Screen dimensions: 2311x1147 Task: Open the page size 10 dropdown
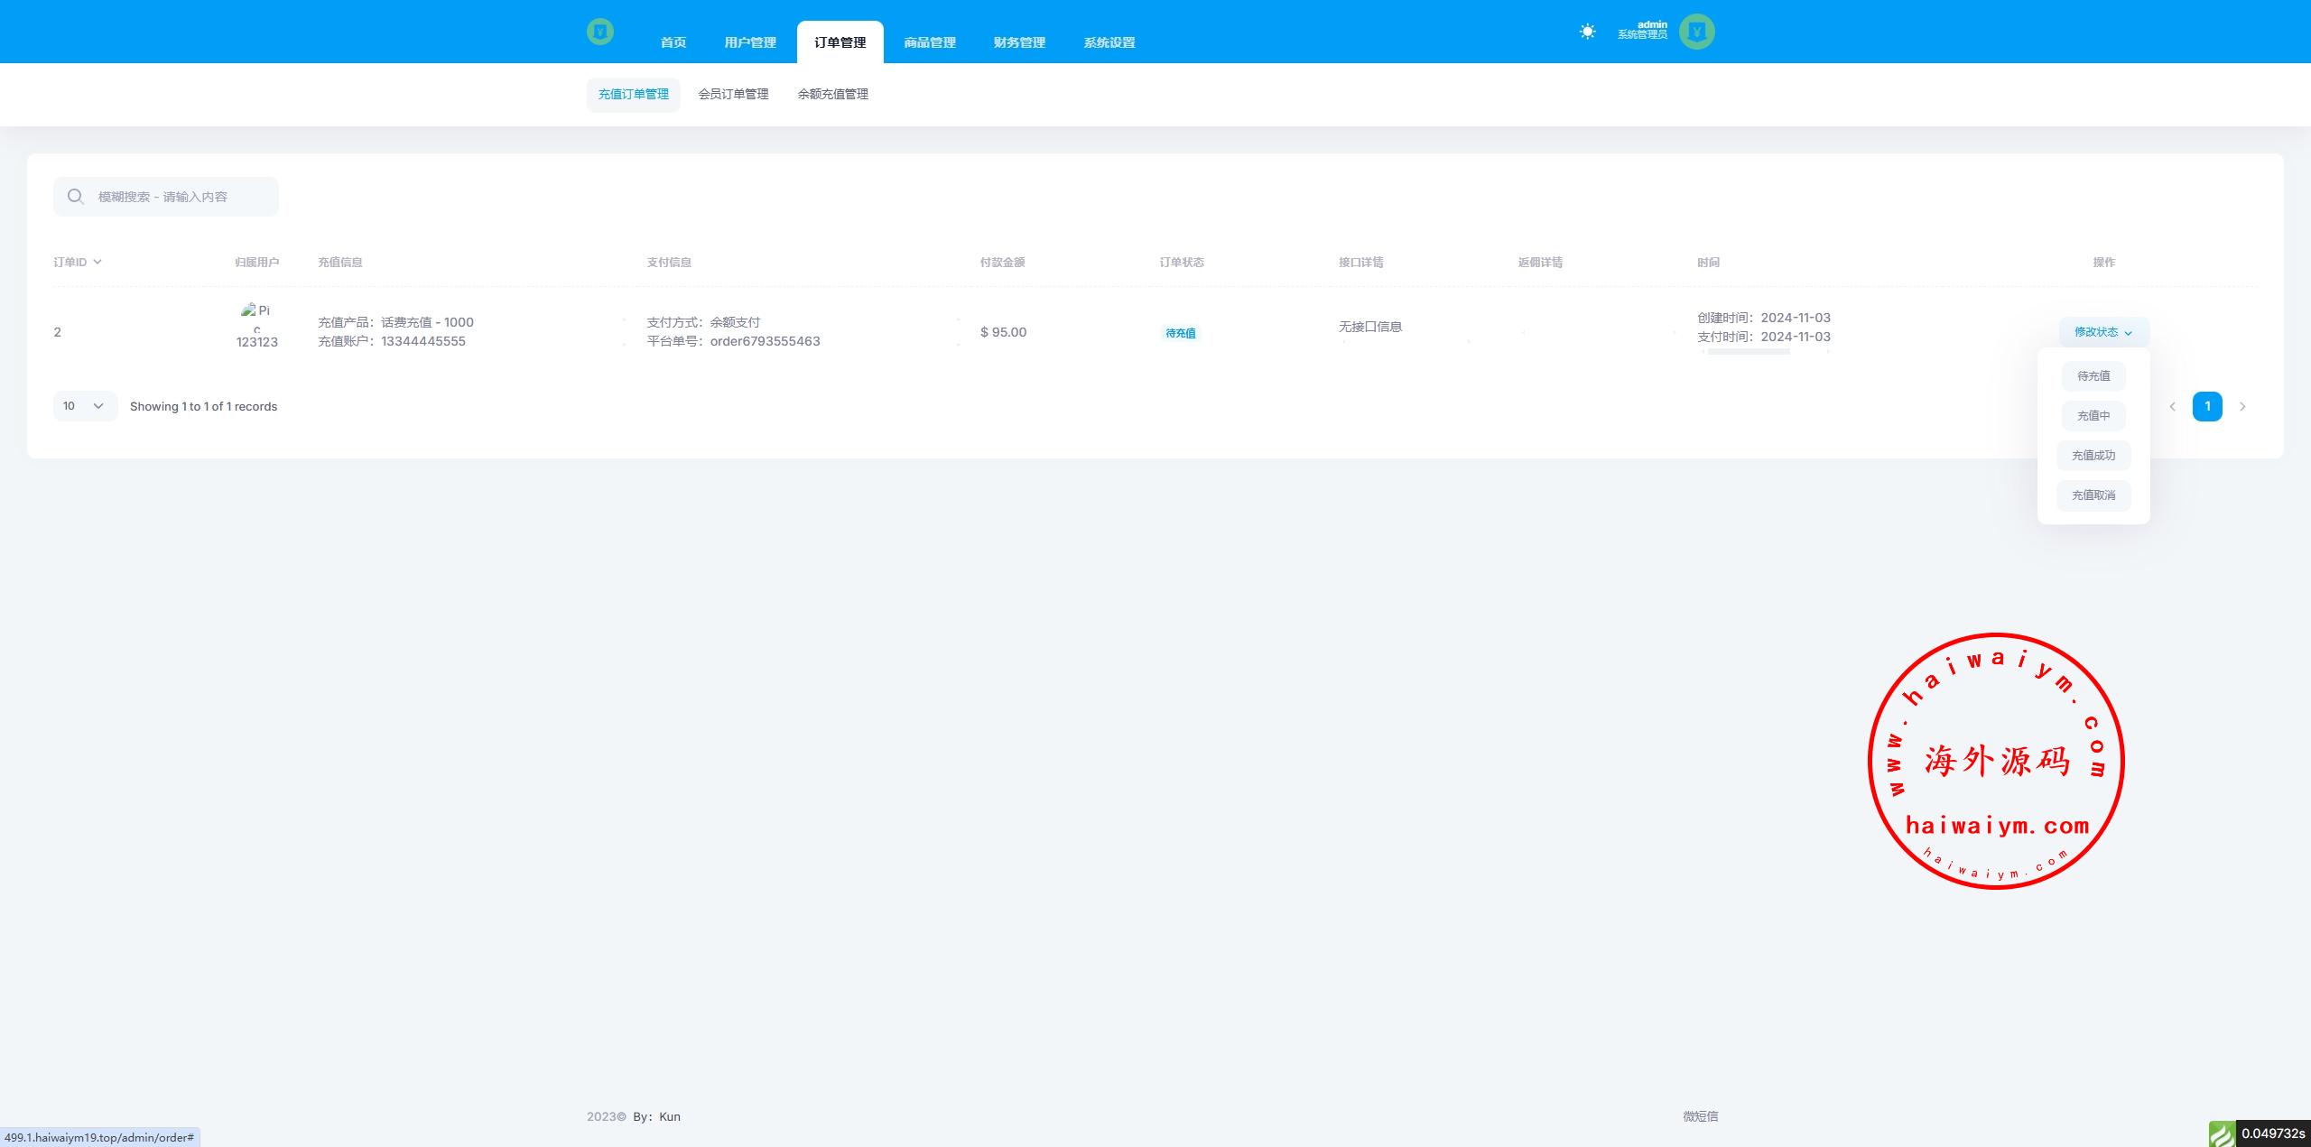click(85, 406)
